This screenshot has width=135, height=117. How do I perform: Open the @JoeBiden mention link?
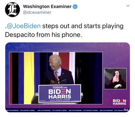pyautogui.click(x=24, y=26)
